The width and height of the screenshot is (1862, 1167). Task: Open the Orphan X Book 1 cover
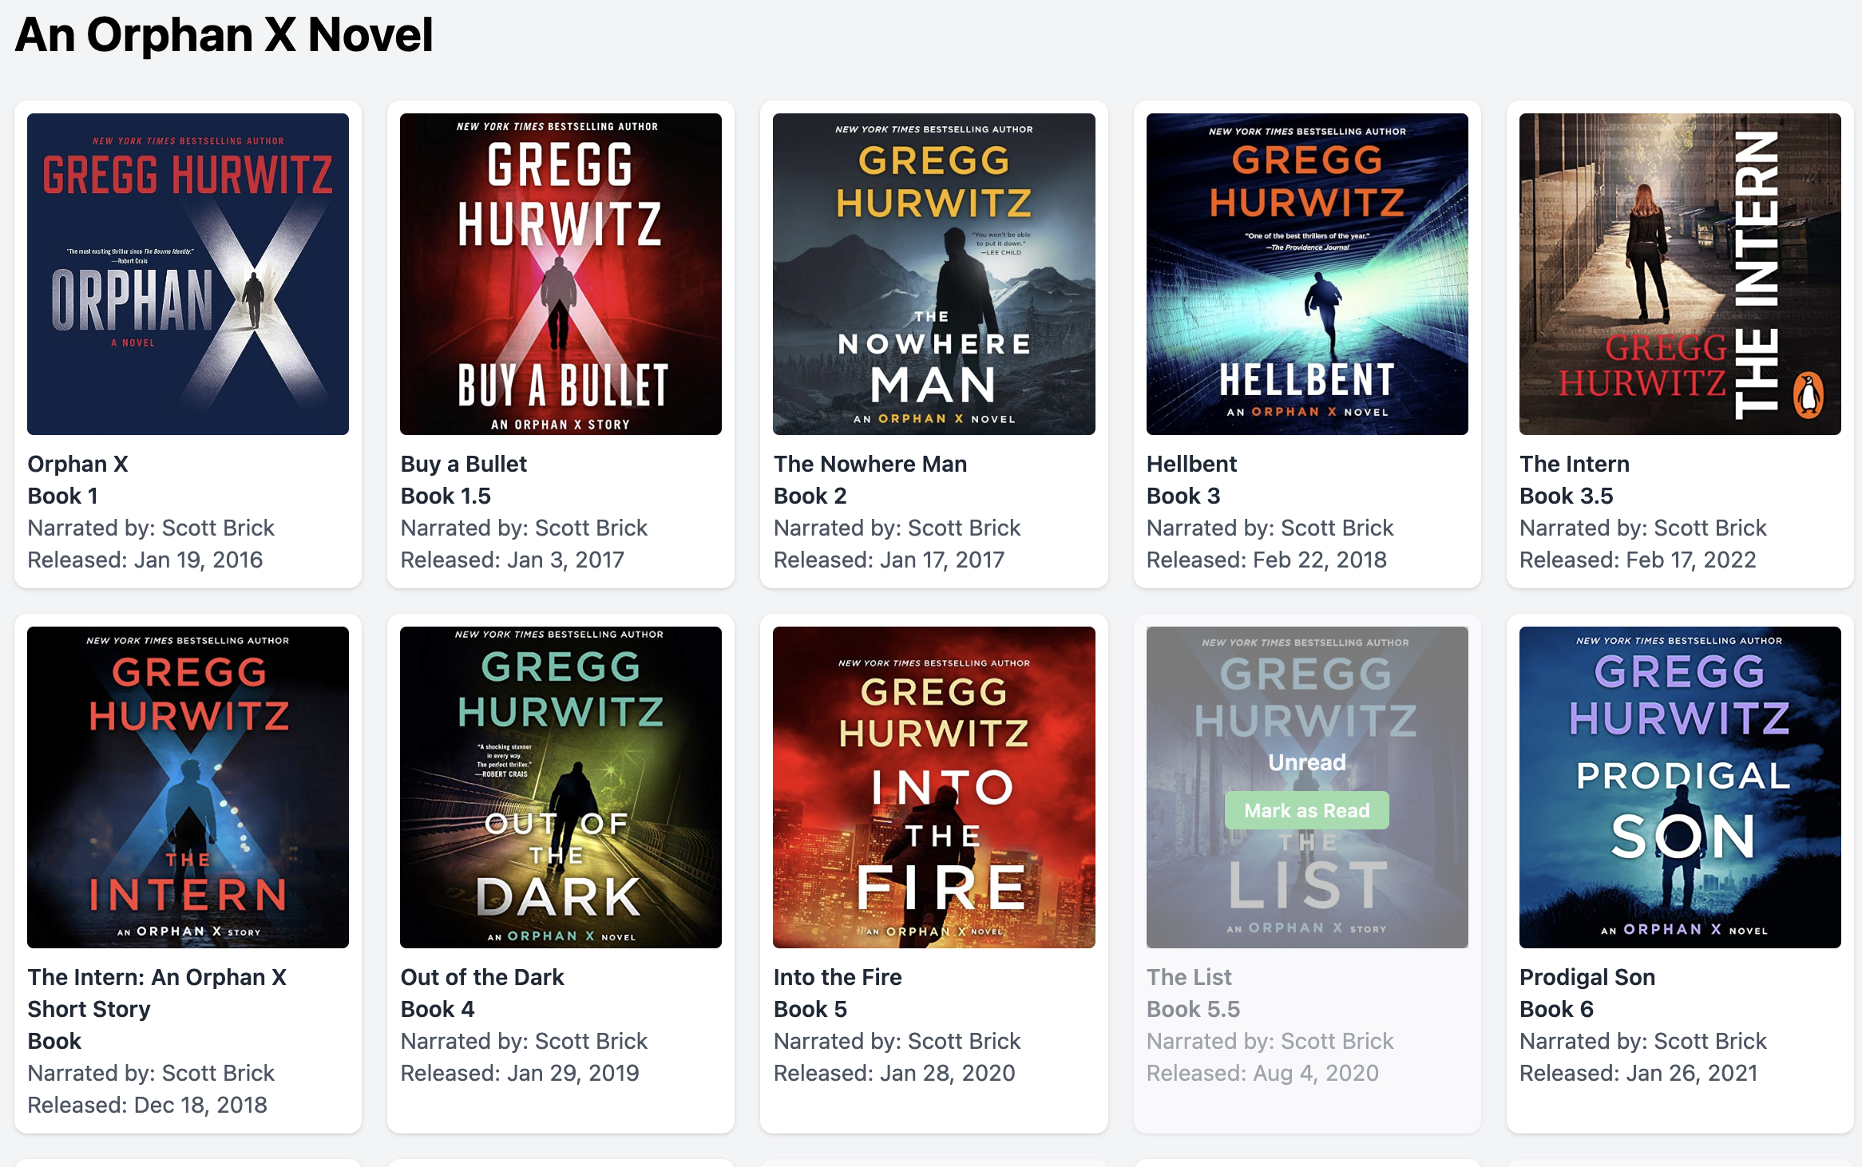(188, 271)
